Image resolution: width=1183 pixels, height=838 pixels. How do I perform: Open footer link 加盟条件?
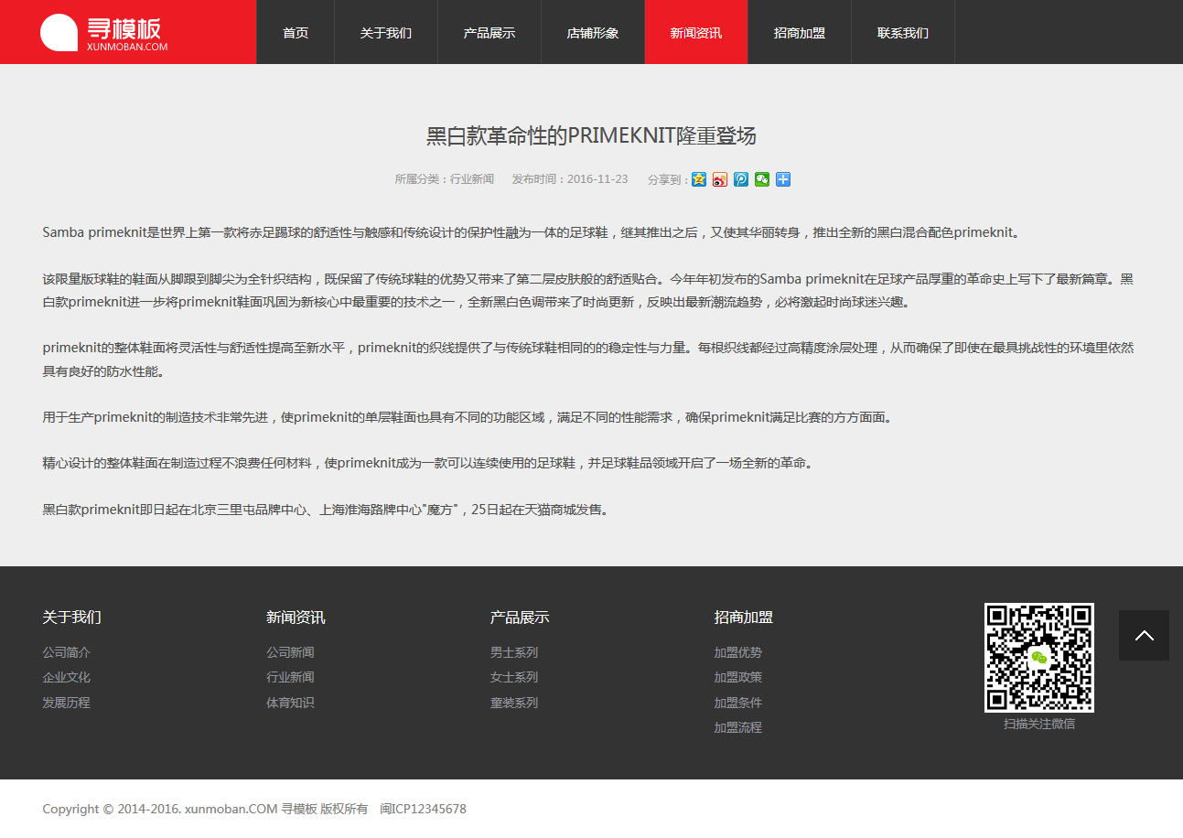(738, 703)
